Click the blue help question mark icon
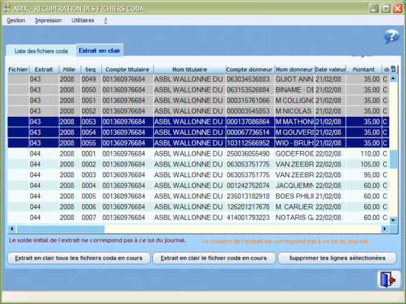406x304 pixels. point(391,37)
